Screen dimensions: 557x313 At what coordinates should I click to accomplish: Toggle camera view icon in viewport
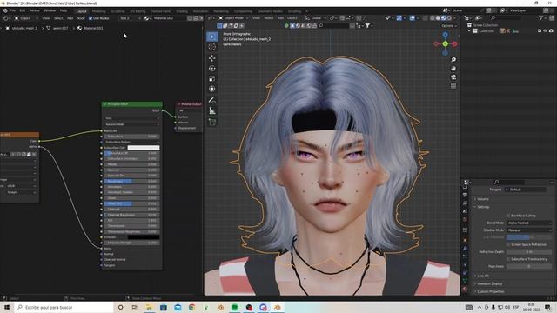(453, 77)
